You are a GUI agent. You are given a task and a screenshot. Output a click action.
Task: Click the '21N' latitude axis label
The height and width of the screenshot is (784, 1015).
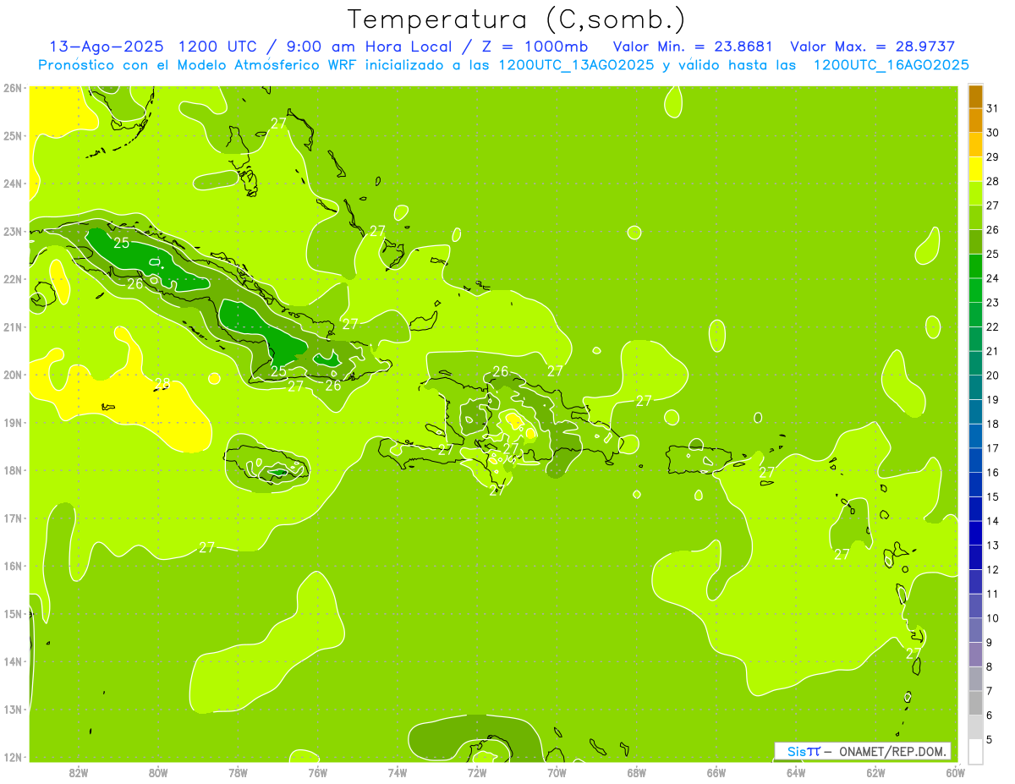click(12, 326)
